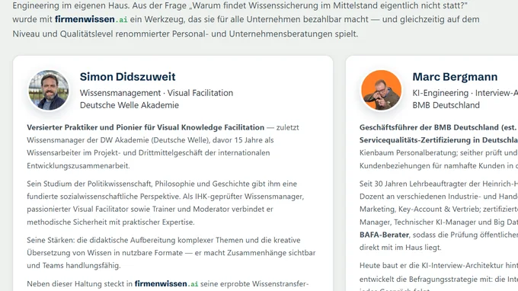Click paragraph starting 'Seine Stärken: die didaktische'
Image resolution: width=518 pixels, height=291 pixels.
[171, 253]
